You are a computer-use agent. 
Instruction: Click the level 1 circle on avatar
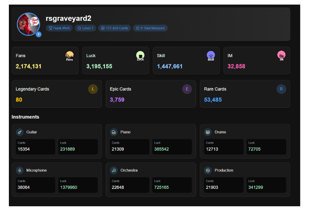(38, 34)
